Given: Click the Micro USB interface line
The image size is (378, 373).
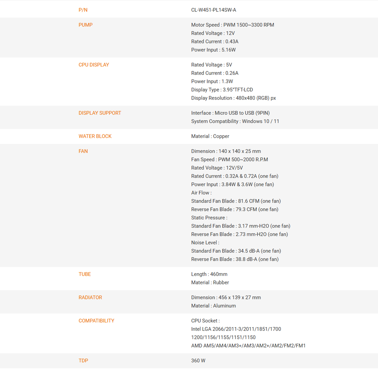Looking at the screenshot, I should click(x=230, y=113).
